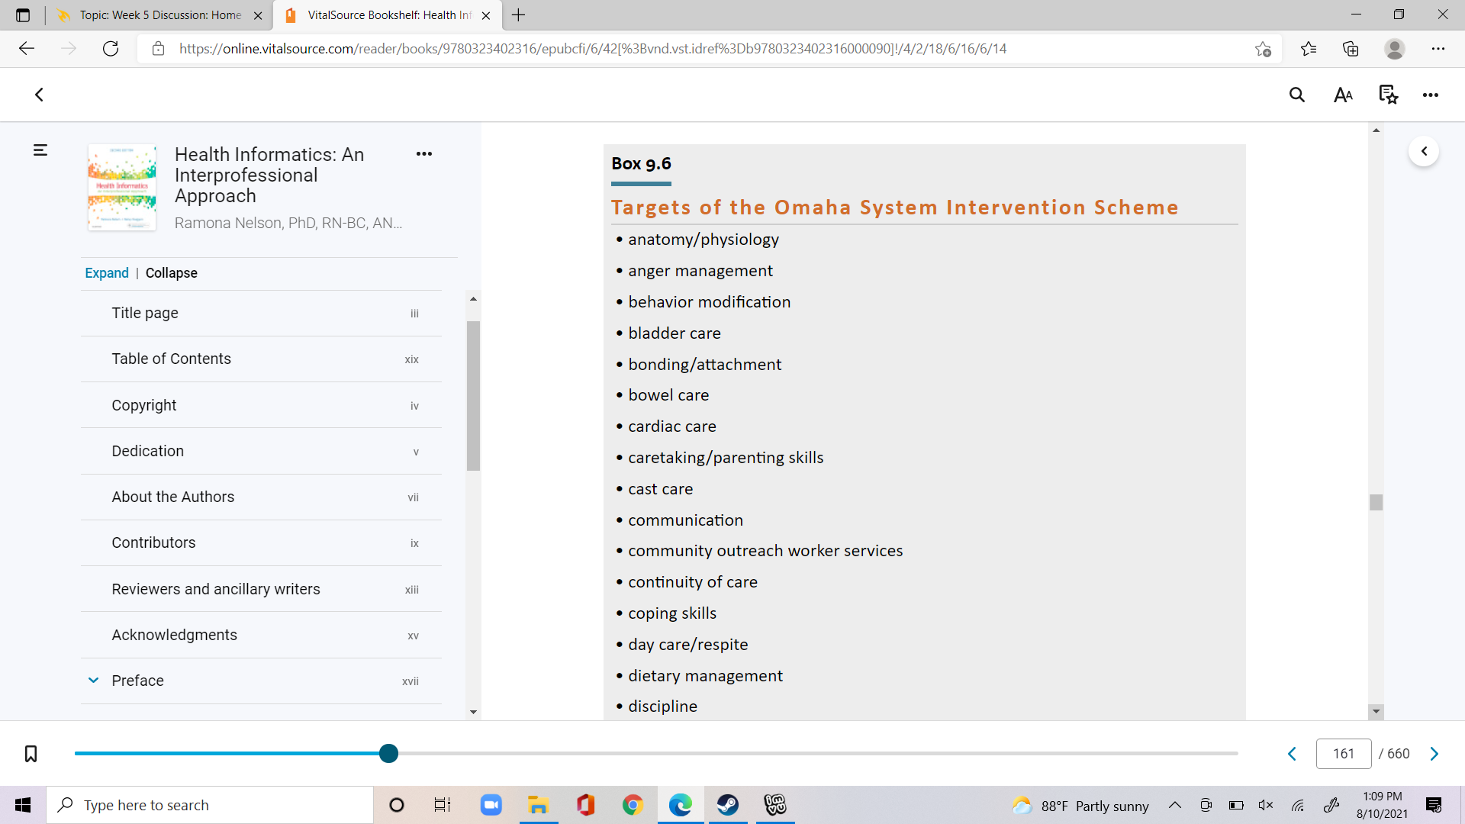
Task: Open the Copyright section
Action: click(261, 405)
